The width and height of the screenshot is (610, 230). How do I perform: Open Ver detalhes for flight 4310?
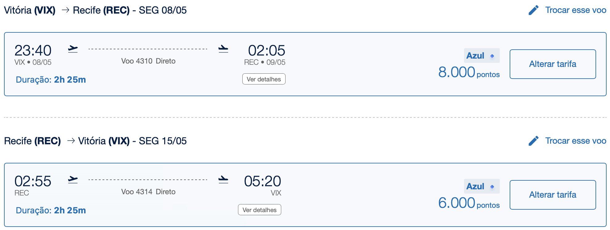pos(264,79)
